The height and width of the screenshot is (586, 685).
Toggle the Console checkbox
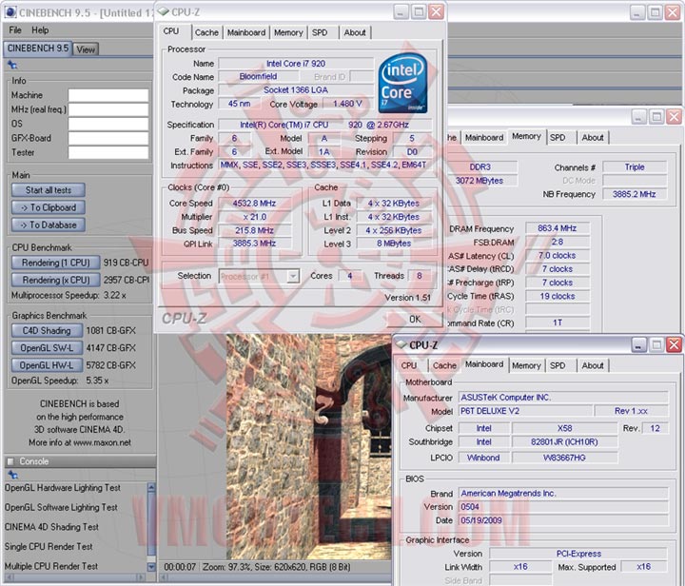click(x=10, y=461)
